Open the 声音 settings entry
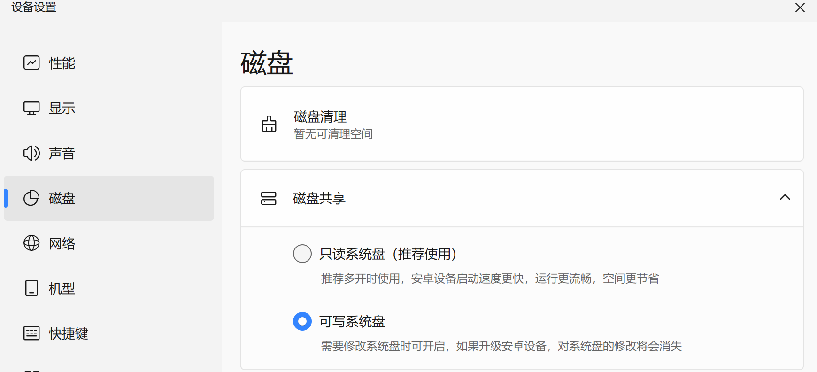 (61, 153)
